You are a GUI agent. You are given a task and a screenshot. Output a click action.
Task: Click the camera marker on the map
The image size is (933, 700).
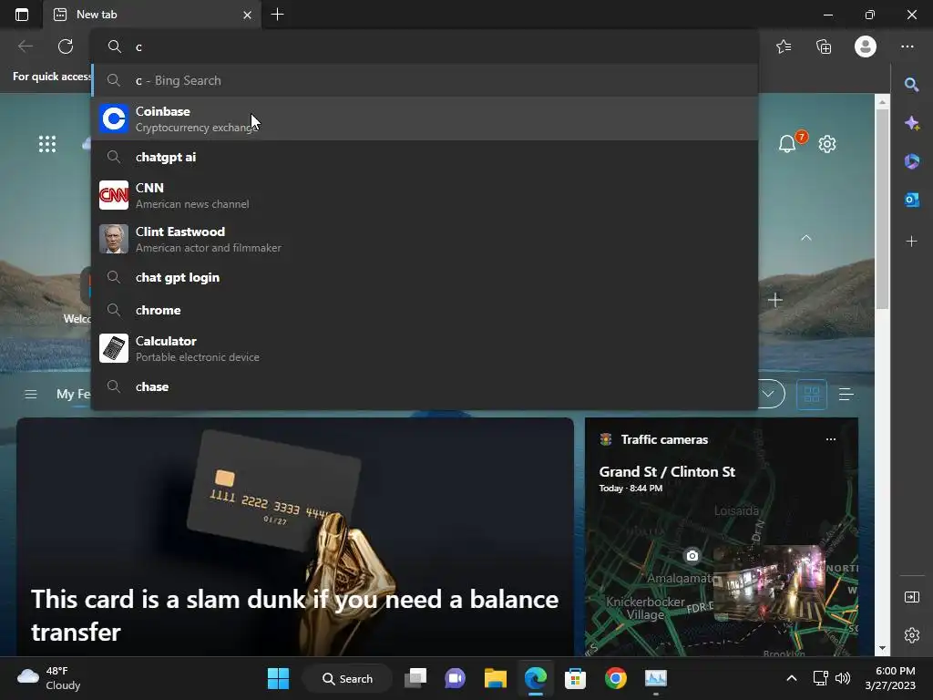click(692, 556)
